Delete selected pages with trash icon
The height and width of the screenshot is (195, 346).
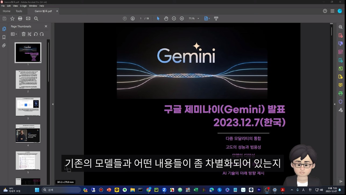24,34
